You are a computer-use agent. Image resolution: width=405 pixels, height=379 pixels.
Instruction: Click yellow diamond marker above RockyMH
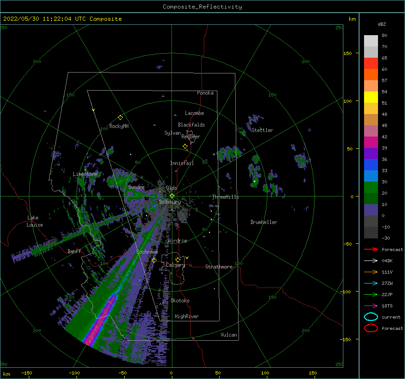coord(120,118)
